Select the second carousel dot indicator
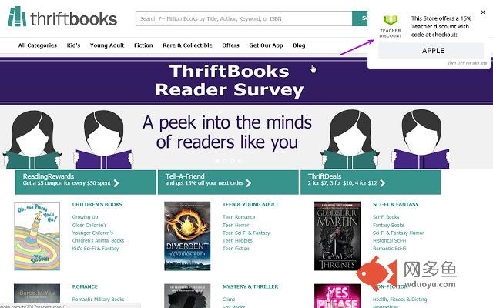 (224, 161)
